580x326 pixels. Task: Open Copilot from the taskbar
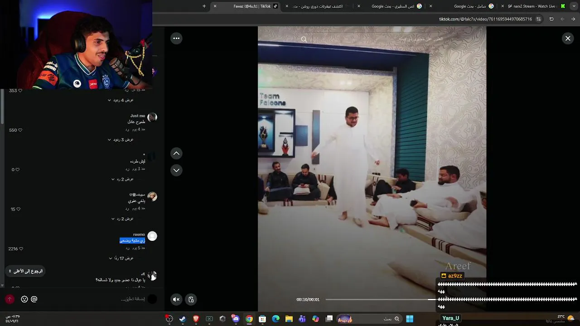pyautogui.click(x=315, y=319)
